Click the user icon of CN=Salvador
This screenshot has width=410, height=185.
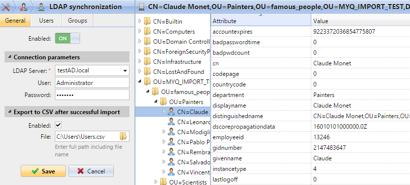171,162
